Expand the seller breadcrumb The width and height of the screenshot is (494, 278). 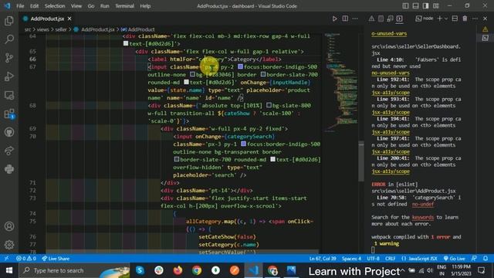[x=61, y=29]
